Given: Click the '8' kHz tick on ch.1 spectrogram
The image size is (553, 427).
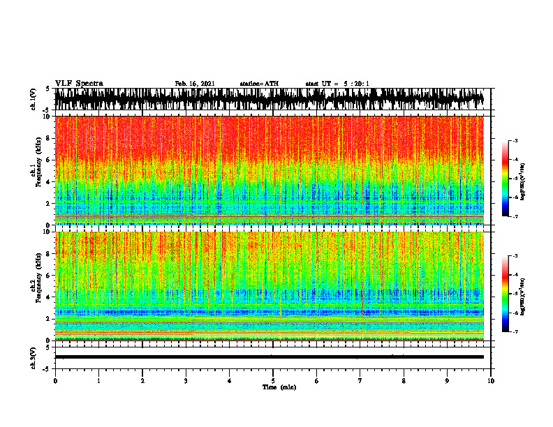Looking at the screenshot, I should point(48,138).
